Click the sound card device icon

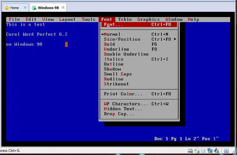216,151
